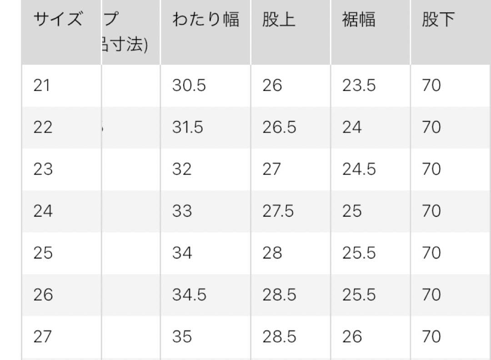Tap the size 23 row label
Image resolution: width=491 pixels, height=360 pixels.
pos(43,170)
